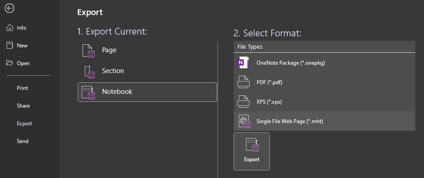
Task: Go to the Send menu item
Action: pyautogui.click(x=23, y=141)
